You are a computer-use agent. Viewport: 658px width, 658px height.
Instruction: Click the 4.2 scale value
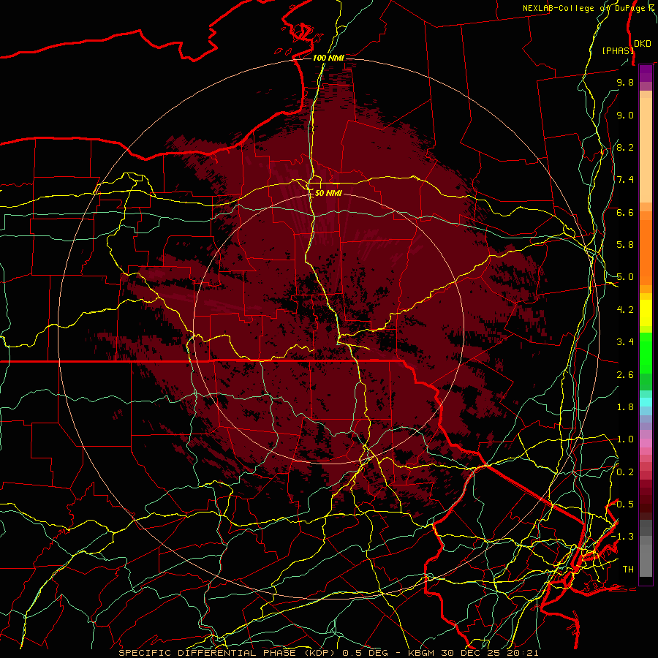click(625, 310)
